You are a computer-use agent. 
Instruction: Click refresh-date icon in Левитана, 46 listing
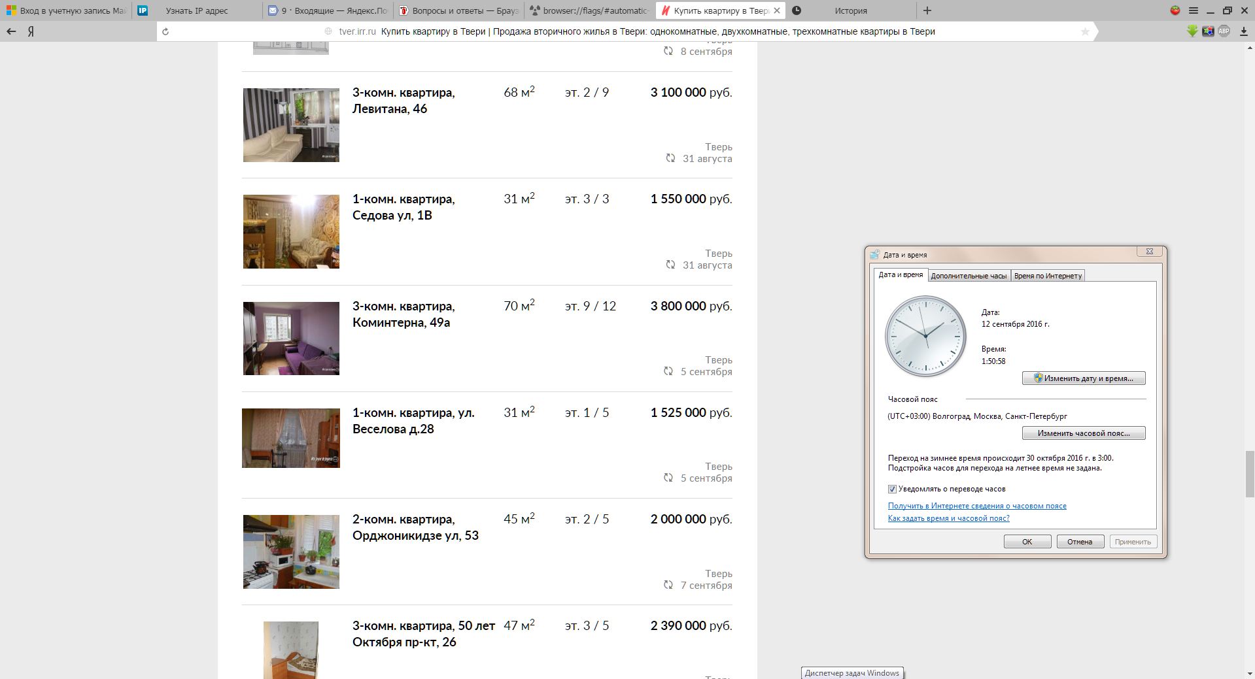670,158
